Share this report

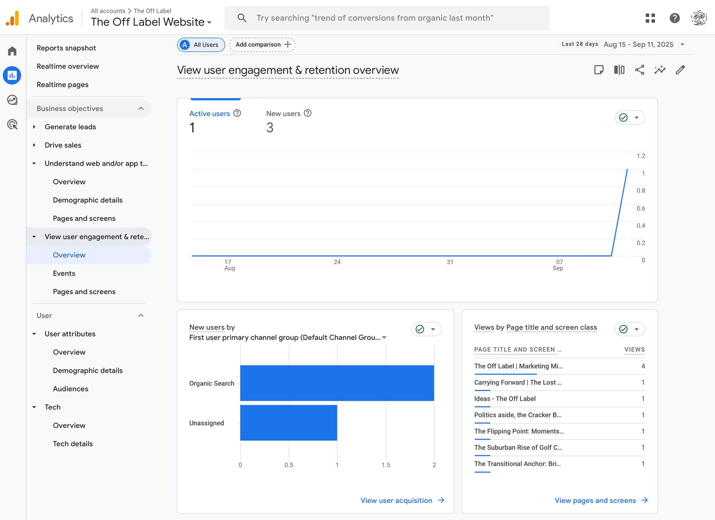pos(640,70)
